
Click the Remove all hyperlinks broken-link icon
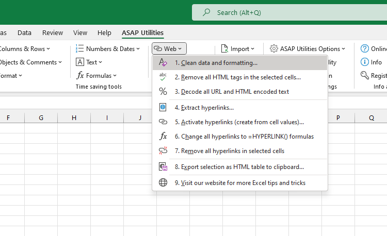[x=163, y=150]
